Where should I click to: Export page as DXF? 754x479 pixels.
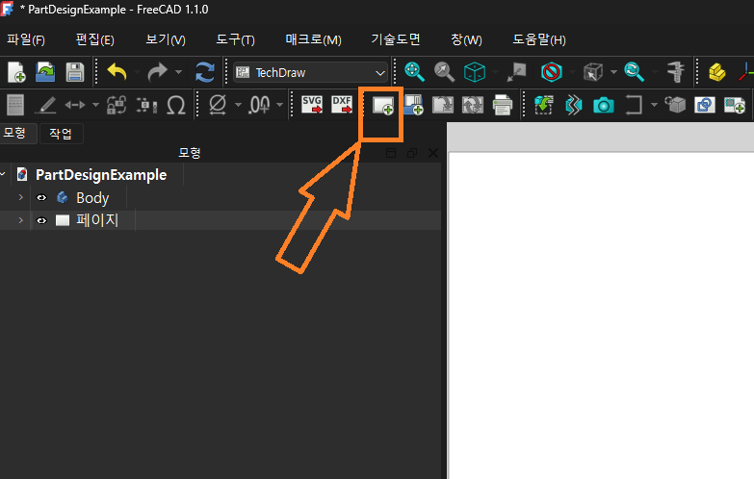pos(342,104)
